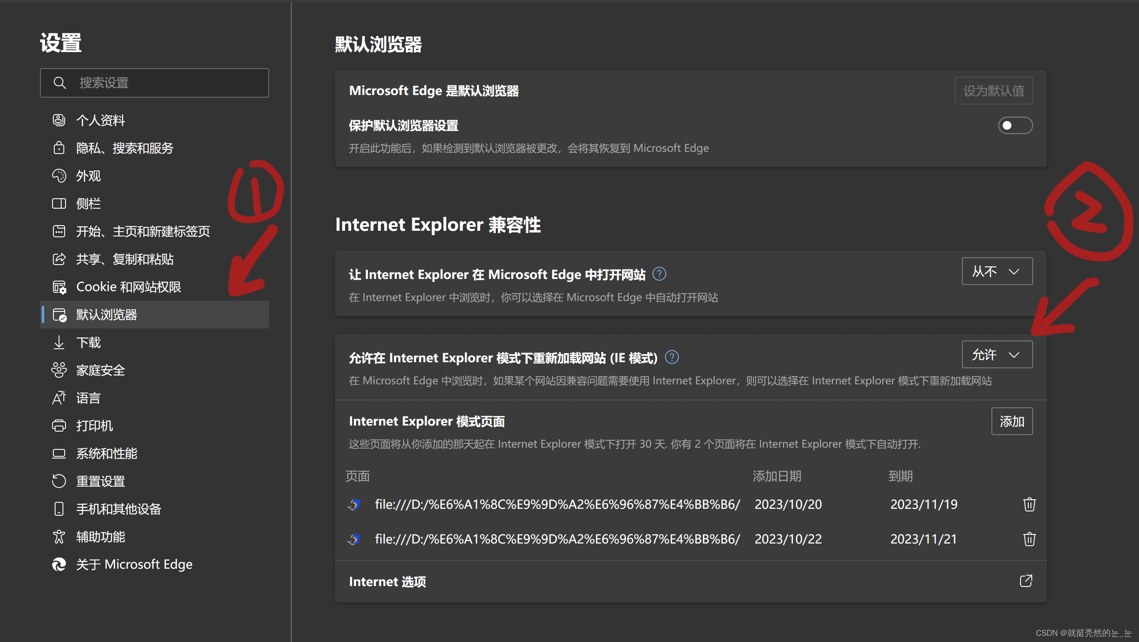
Task: Open 重置设置 in the sidebar
Action: 100,481
